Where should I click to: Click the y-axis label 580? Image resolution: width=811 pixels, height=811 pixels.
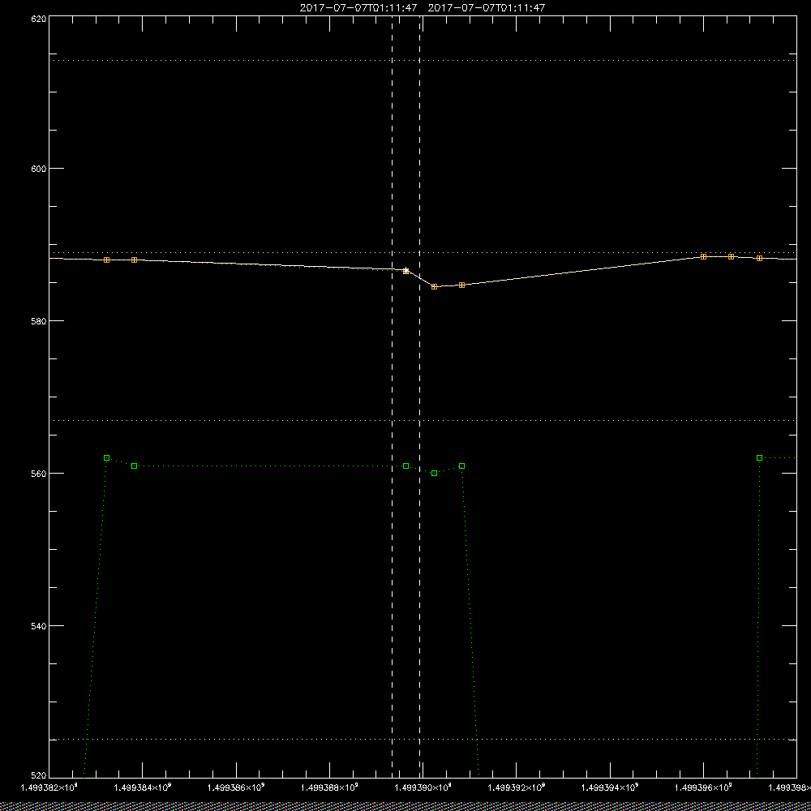coord(39,320)
